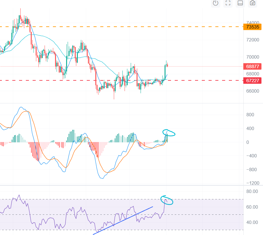Click the red 67227 price label

click(253, 80)
